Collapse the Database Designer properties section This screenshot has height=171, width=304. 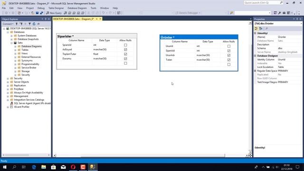[255, 56]
